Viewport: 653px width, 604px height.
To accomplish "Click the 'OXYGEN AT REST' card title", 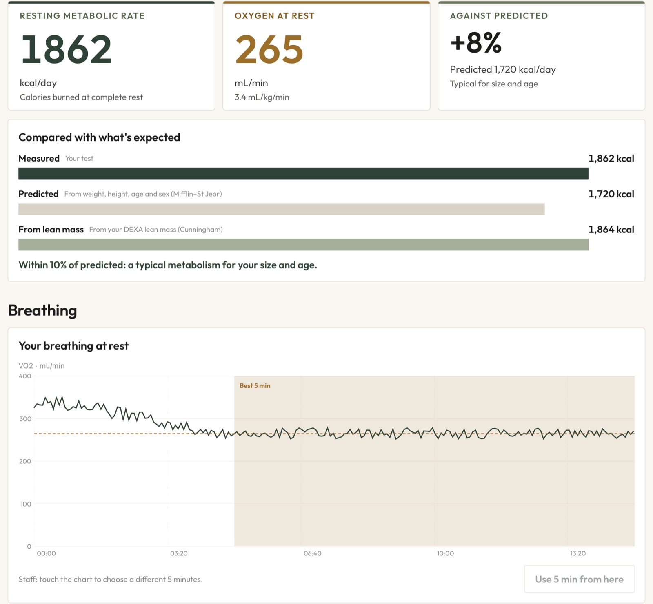I will (274, 16).
